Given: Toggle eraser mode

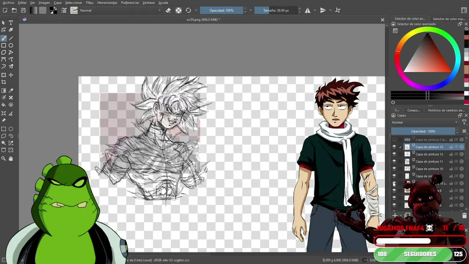Looking at the screenshot, I should click(168, 10).
